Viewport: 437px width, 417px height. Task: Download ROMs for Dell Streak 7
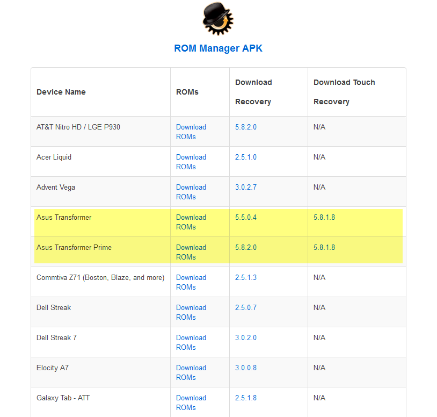(191, 342)
